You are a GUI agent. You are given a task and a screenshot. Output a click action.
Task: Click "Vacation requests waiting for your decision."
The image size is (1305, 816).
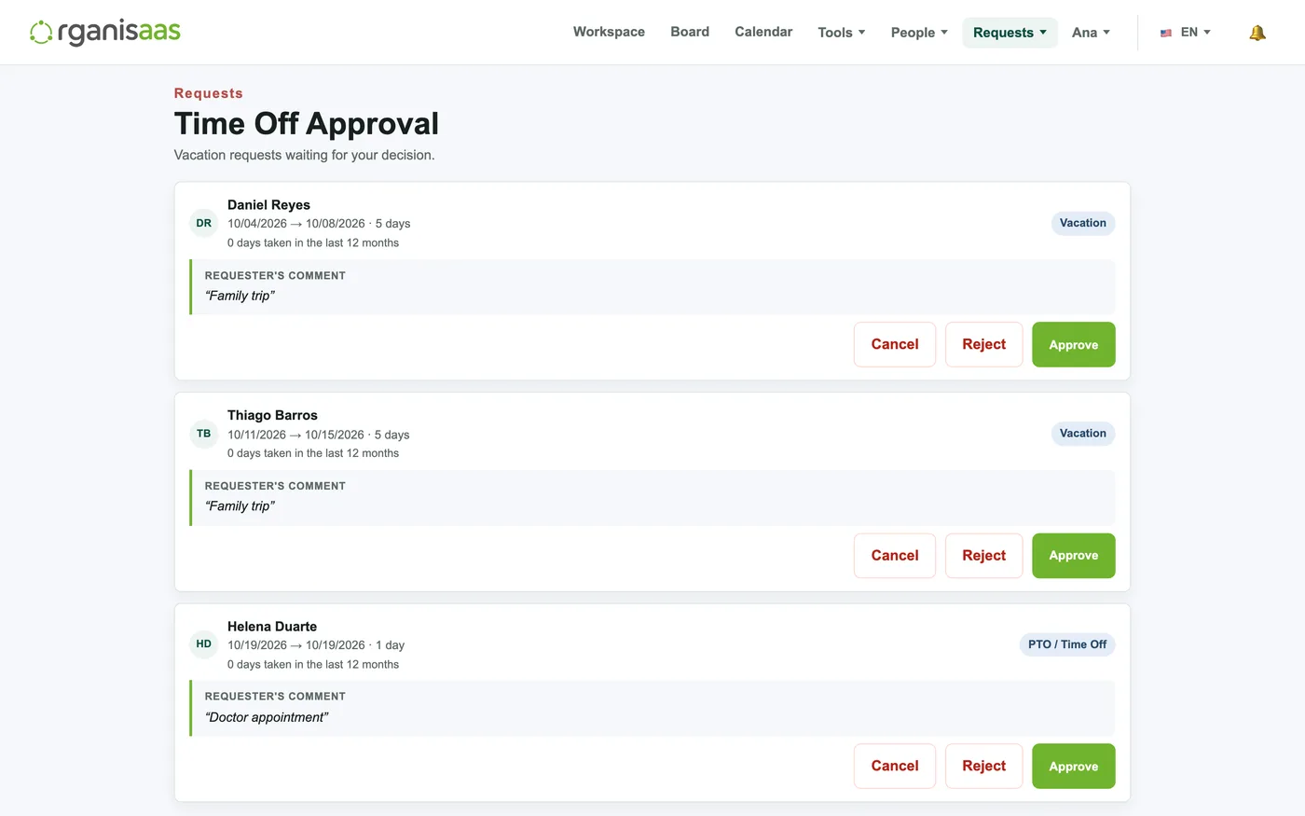(305, 155)
